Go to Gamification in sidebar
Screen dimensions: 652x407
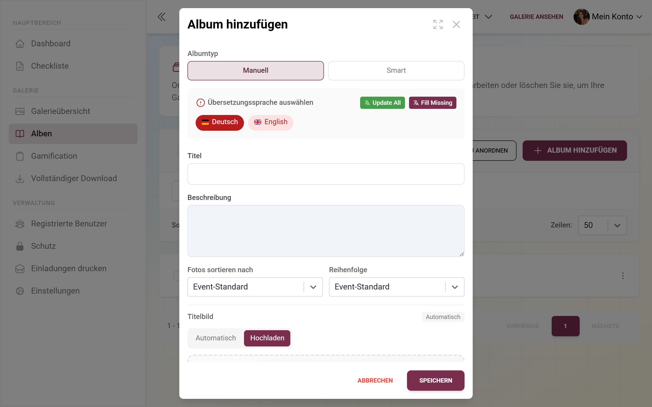coord(54,156)
